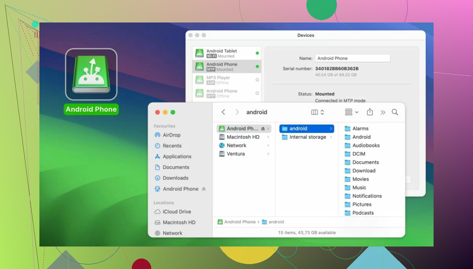Go forward in Finder

click(237, 112)
